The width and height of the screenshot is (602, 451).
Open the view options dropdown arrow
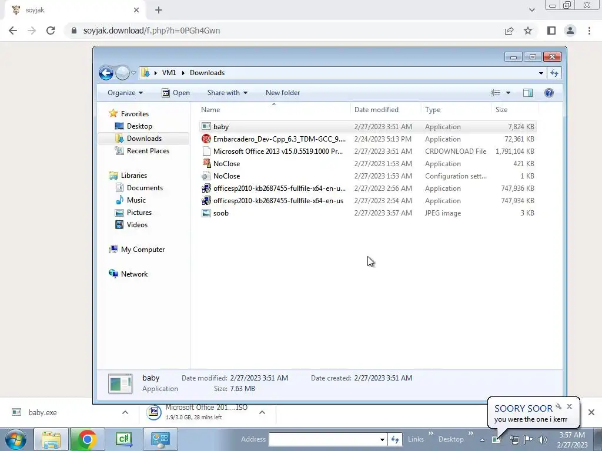(x=508, y=93)
